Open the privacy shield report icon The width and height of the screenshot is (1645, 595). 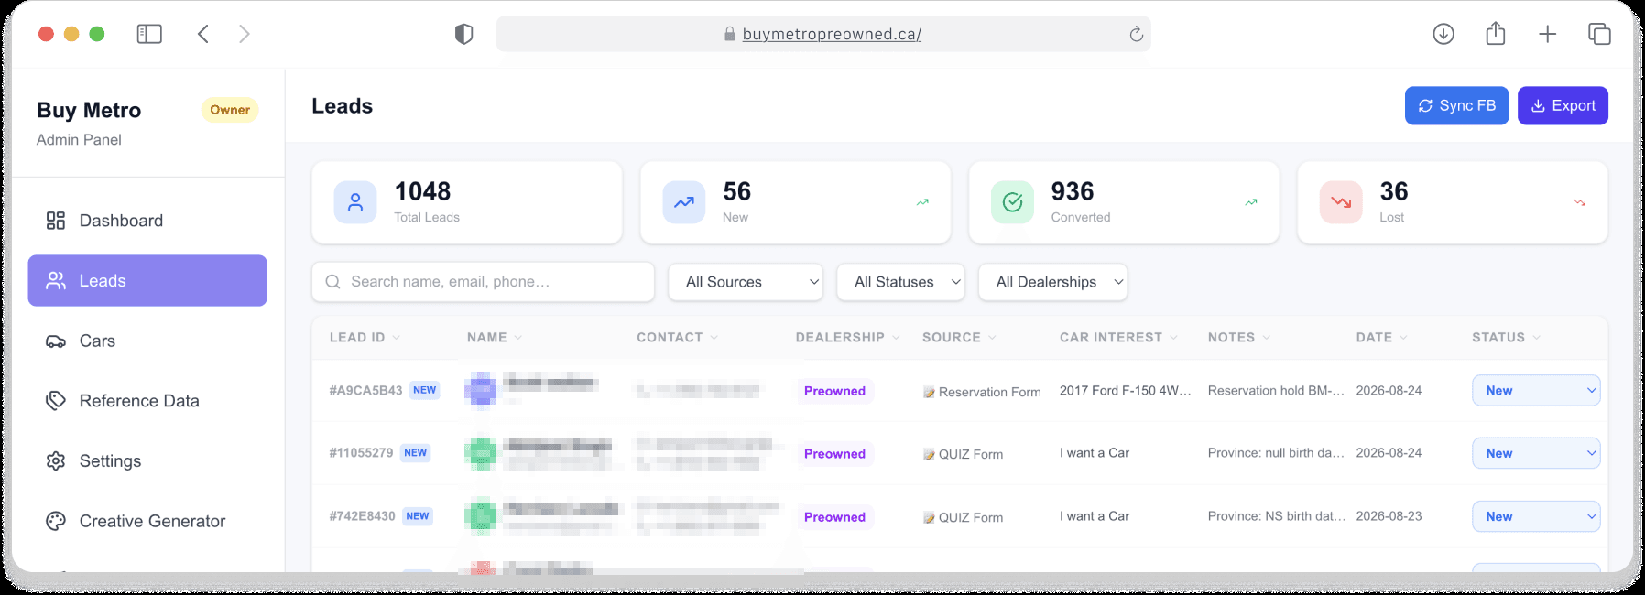tap(464, 34)
